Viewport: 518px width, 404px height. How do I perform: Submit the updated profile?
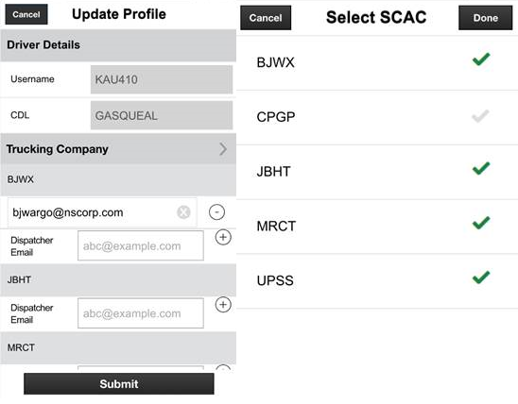coord(119,383)
